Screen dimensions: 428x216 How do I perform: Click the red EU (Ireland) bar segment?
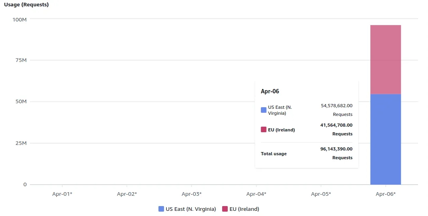(385, 60)
